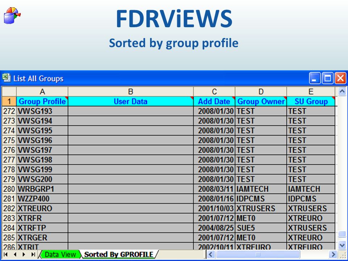Select column D header

[x=261, y=91]
